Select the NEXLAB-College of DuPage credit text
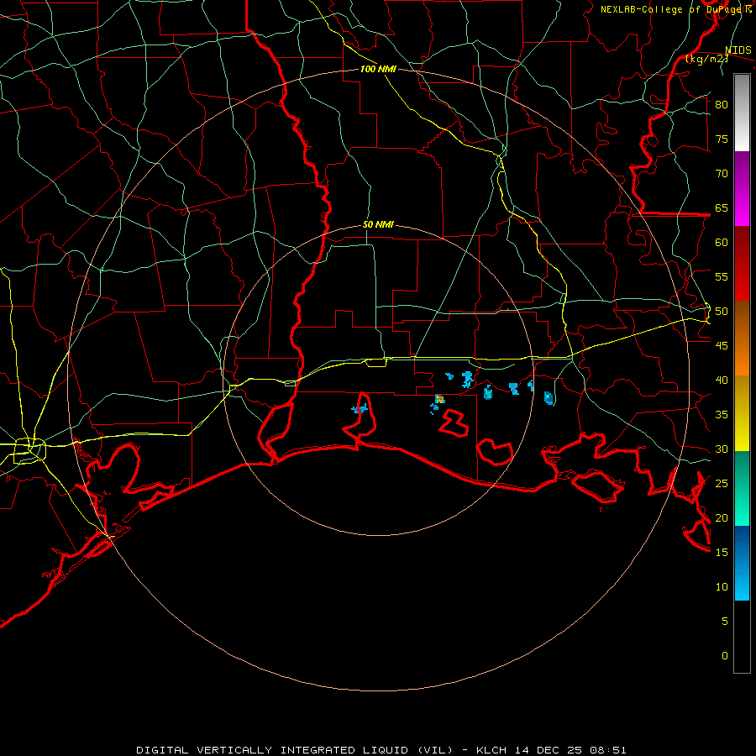 tap(675, 9)
